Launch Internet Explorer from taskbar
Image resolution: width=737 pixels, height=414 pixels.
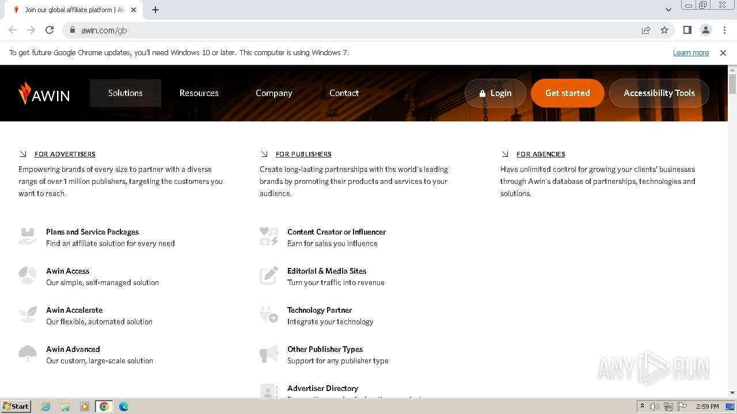point(45,407)
